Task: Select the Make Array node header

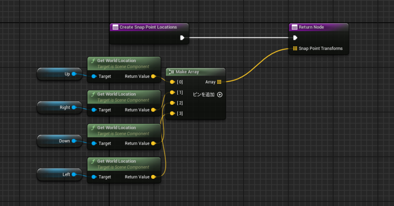Action: click(195, 72)
